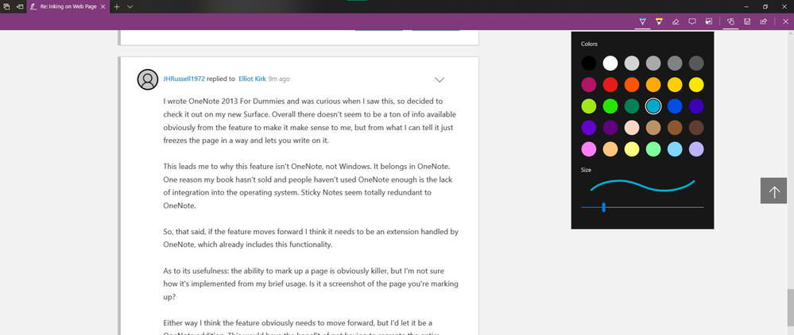
Task: Pick the darkest gray color swatch
Action: coord(696,64)
